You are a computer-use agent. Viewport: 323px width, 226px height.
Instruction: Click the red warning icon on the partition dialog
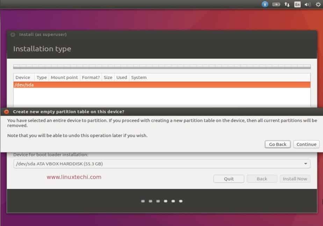click(6, 112)
